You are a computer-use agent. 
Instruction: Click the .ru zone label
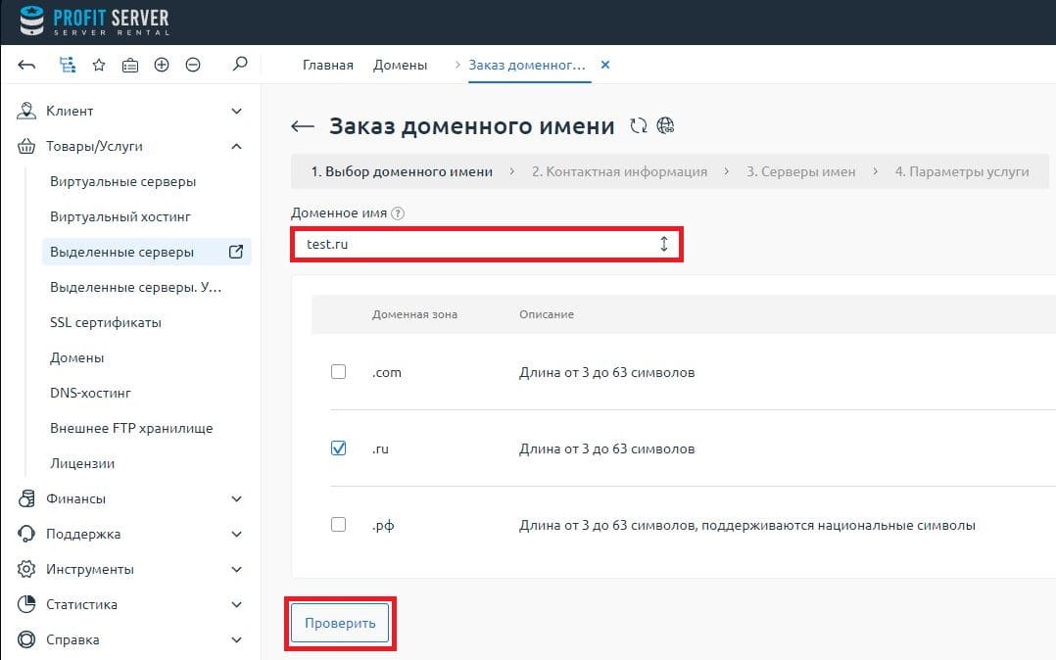tap(380, 448)
